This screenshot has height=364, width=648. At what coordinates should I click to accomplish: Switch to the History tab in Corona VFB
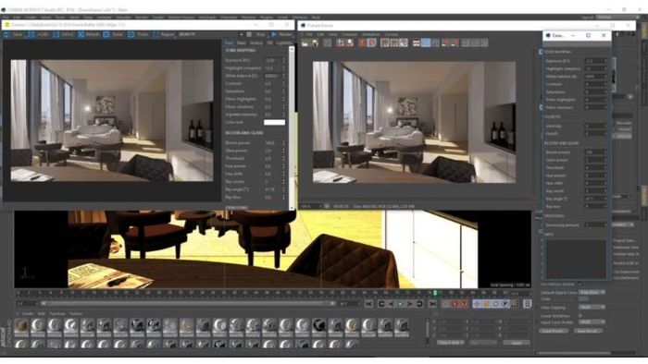pos(256,42)
